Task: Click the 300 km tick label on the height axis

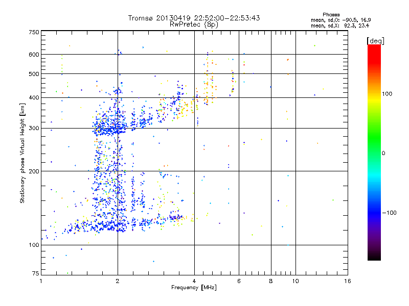Action: click(34, 128)
